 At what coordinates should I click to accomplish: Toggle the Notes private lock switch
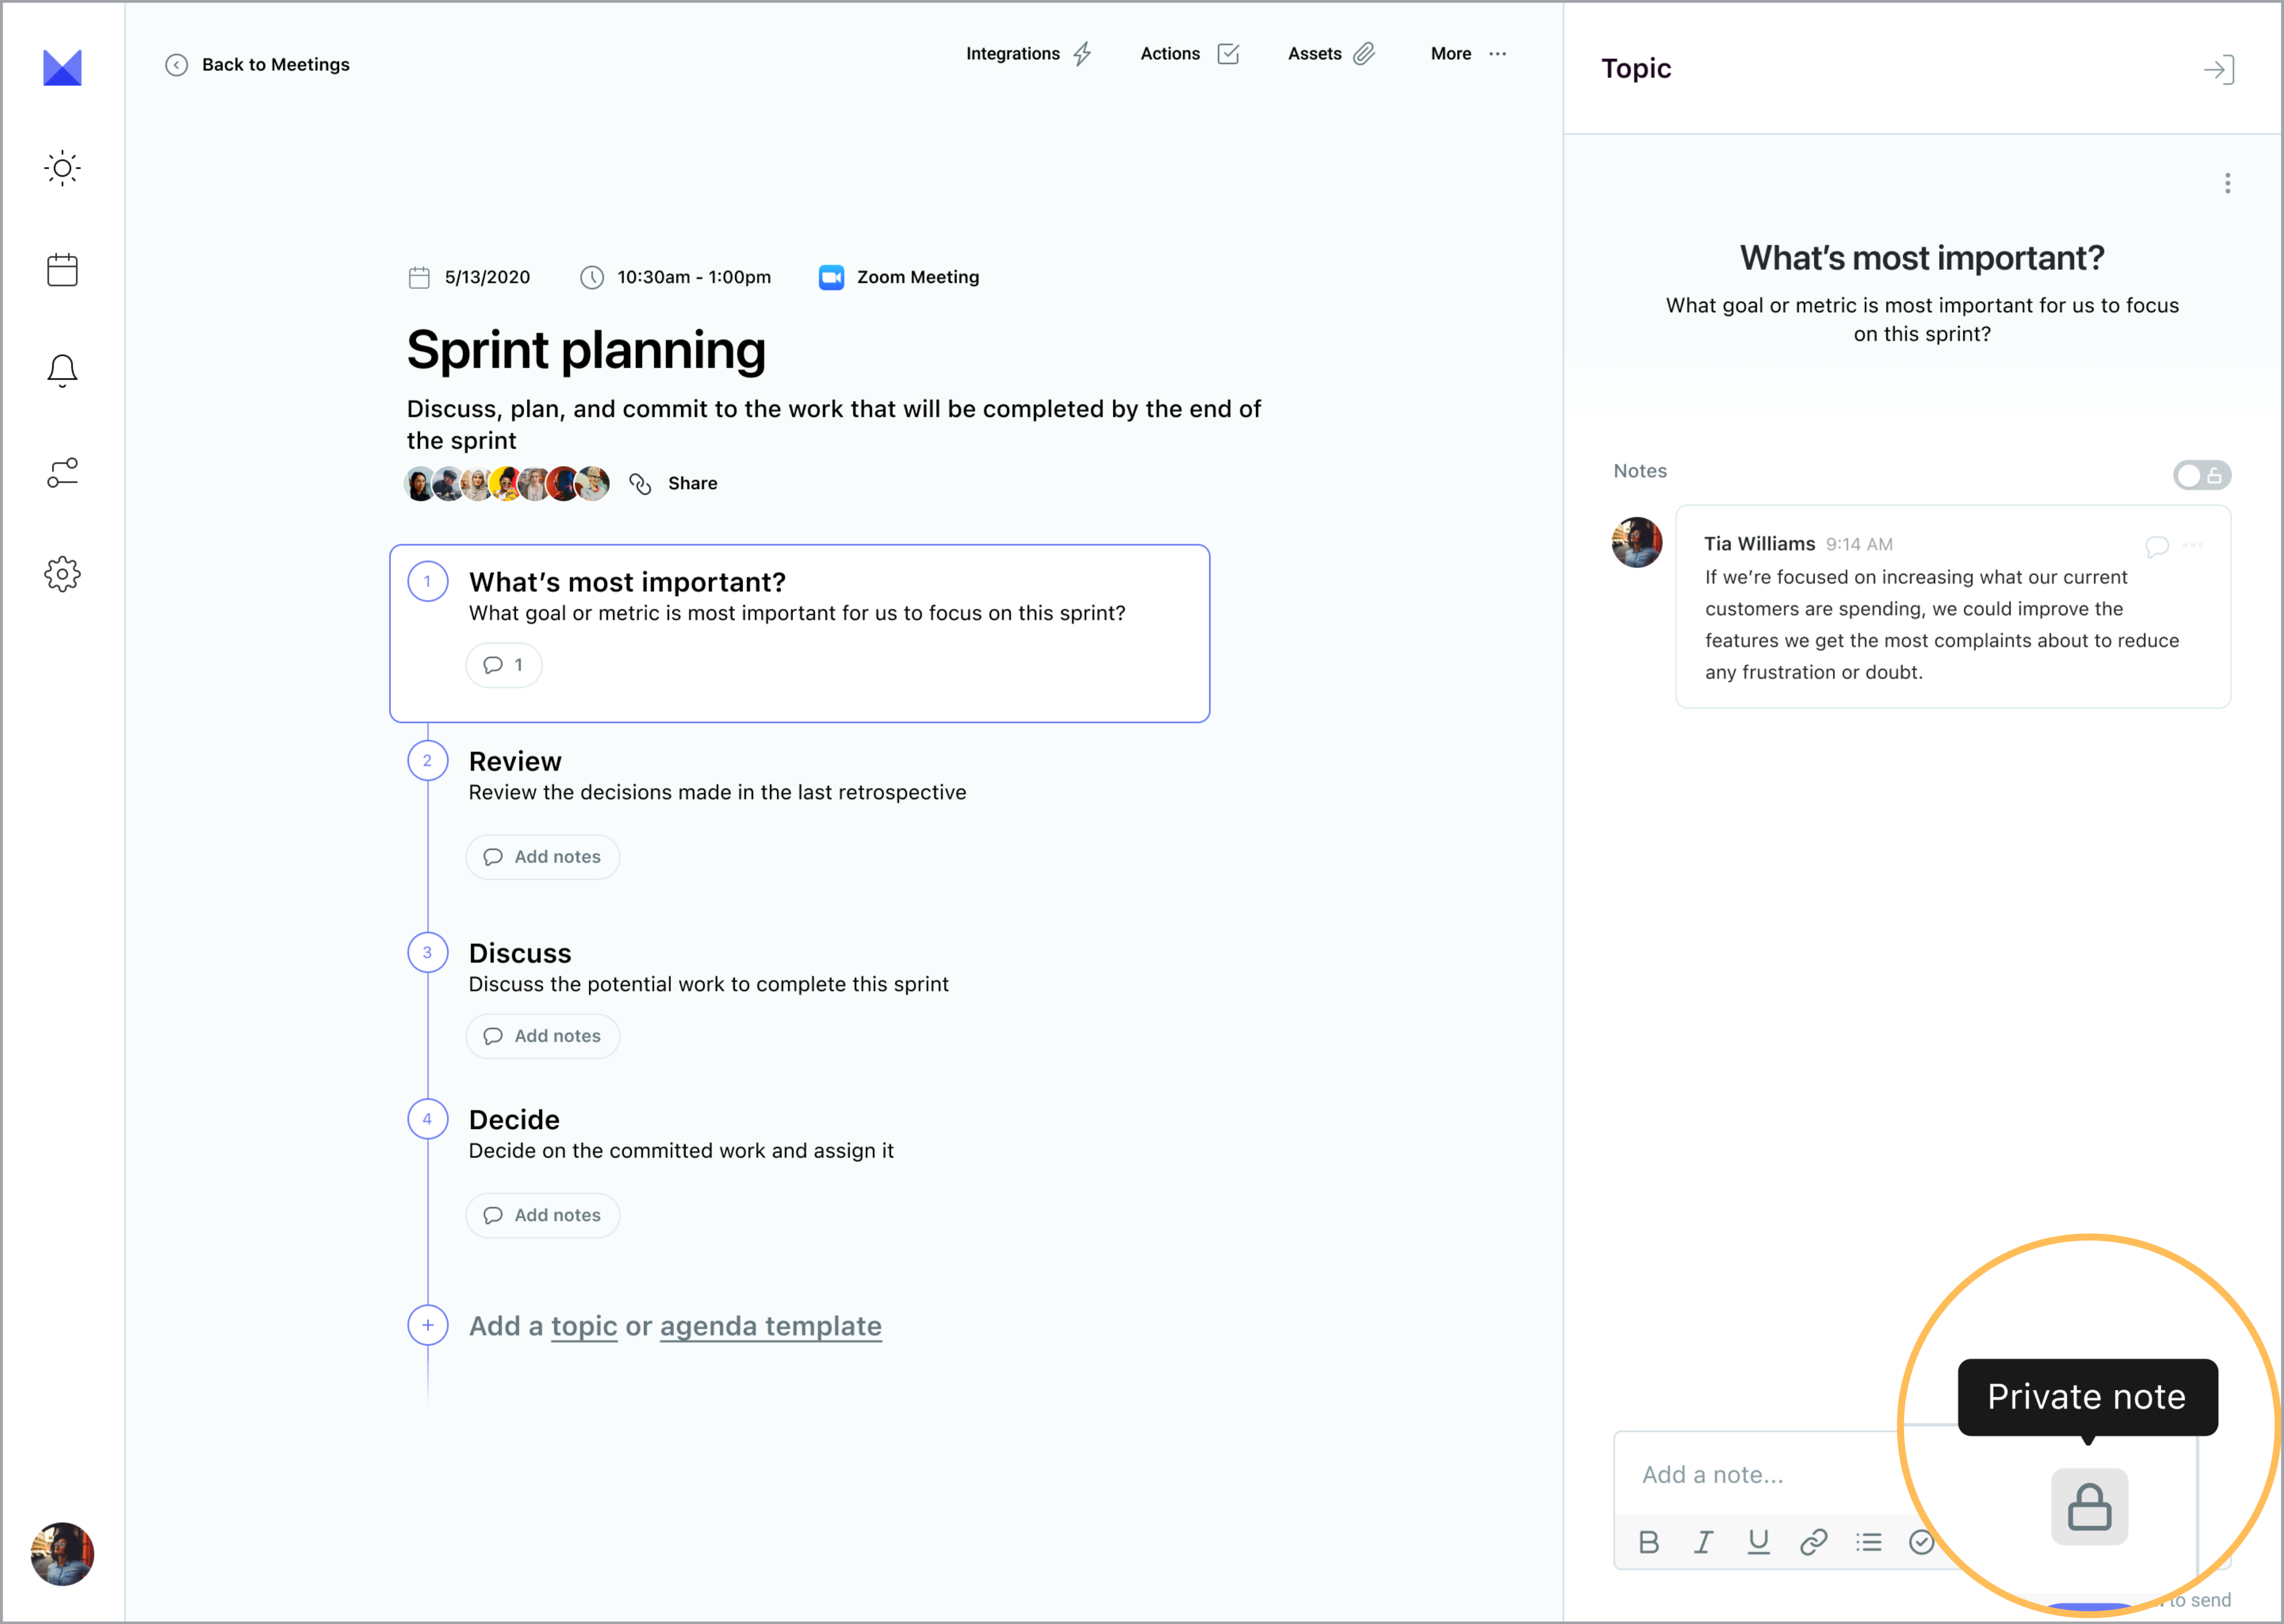tap(2201, 475)
